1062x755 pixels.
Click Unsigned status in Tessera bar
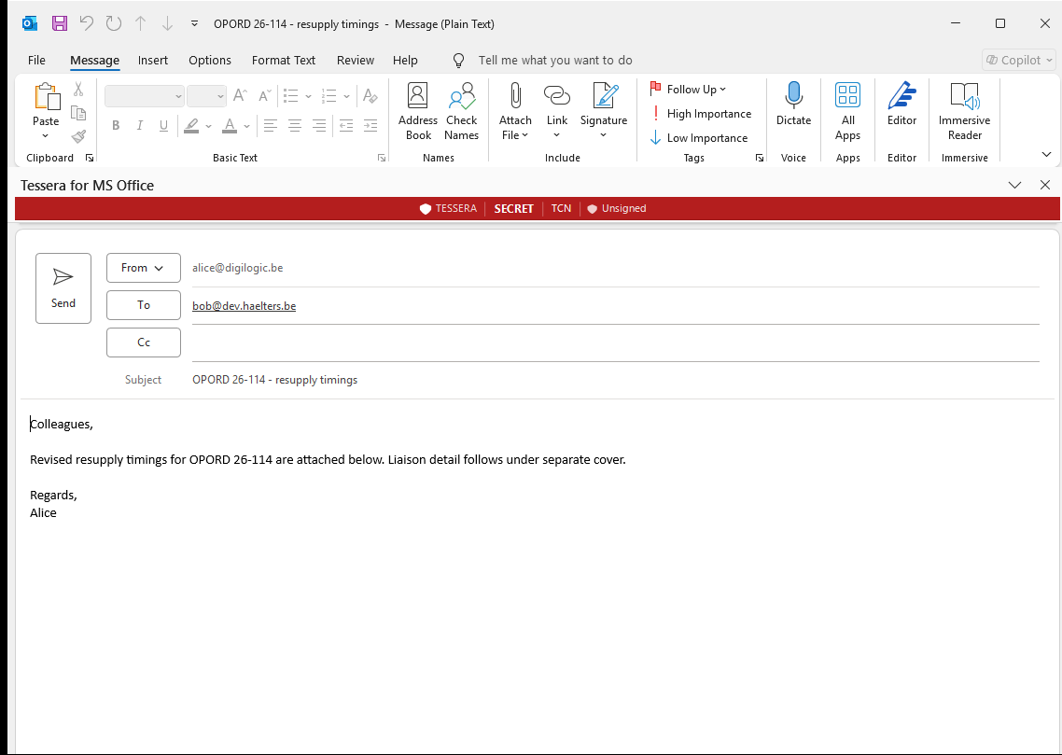616,208
